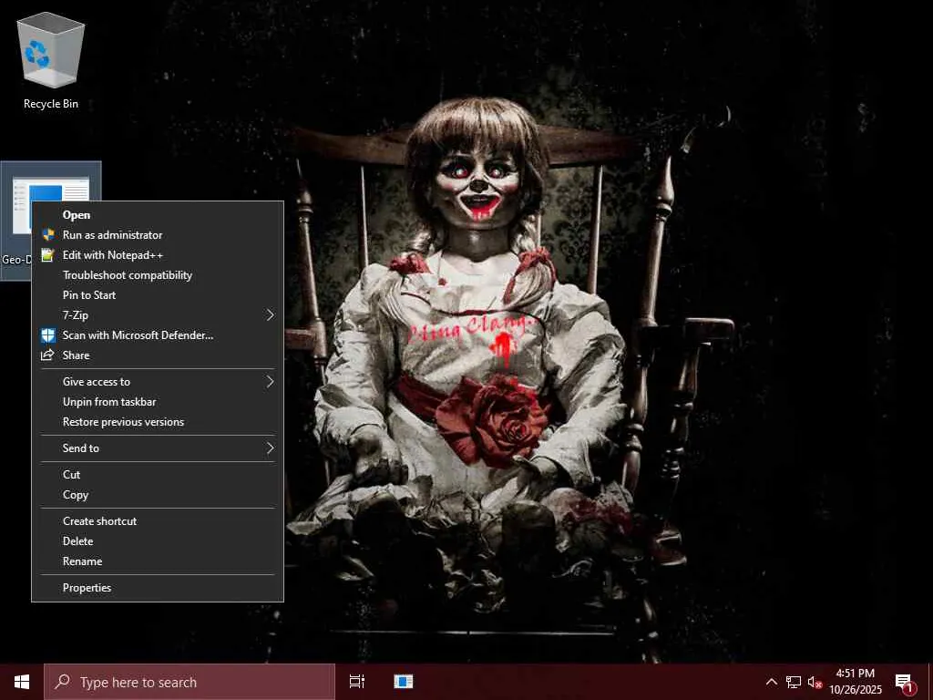Click Pin to Start
Image resolution: width=933 pixels, height=700 pixels.
158,295
